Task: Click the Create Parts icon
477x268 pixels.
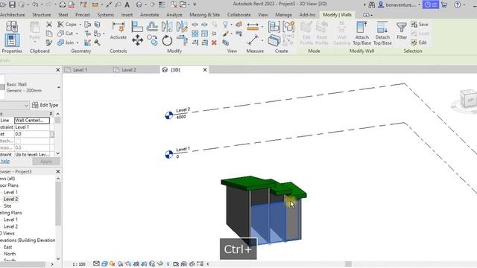Action: coord(274,40)
